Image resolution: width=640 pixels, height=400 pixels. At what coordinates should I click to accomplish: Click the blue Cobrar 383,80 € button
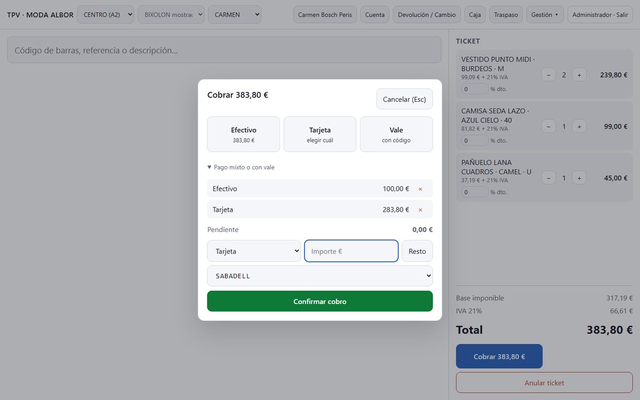pyautogui.click(x=499, y=356)
